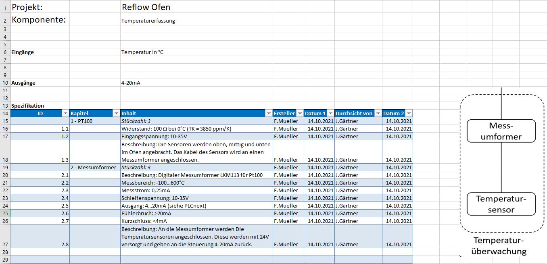The image size is (547, 264).
Task: Select the Messumformer shape in the diagram
Action: (501, 131)
